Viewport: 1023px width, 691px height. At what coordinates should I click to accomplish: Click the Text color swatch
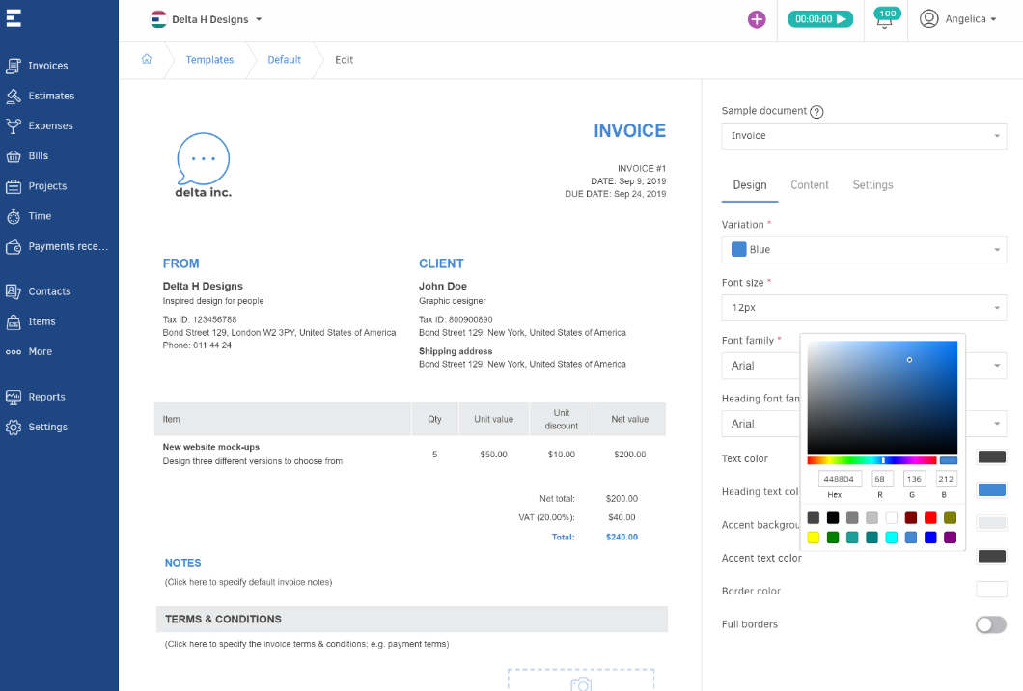pos(991,456)
